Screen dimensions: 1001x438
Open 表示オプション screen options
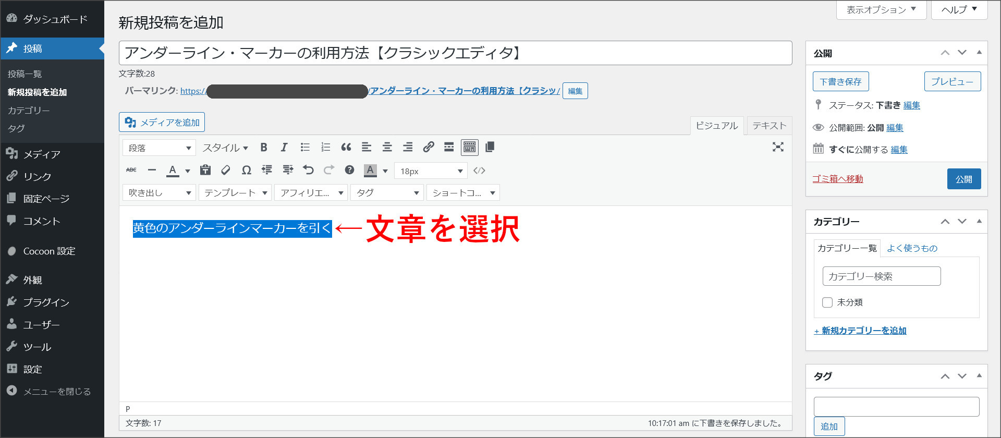tap(881, 9)
